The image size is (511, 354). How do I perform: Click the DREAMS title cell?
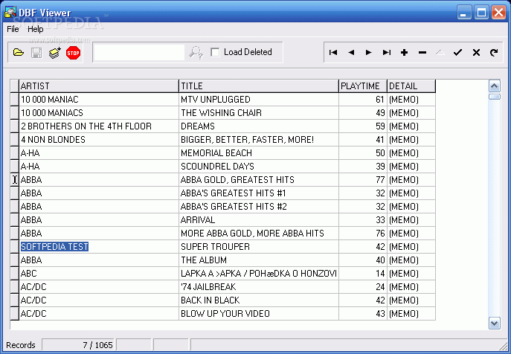click(x=259, y=126)
